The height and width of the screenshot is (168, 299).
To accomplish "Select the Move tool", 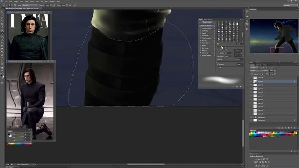I will coord(2,12).
